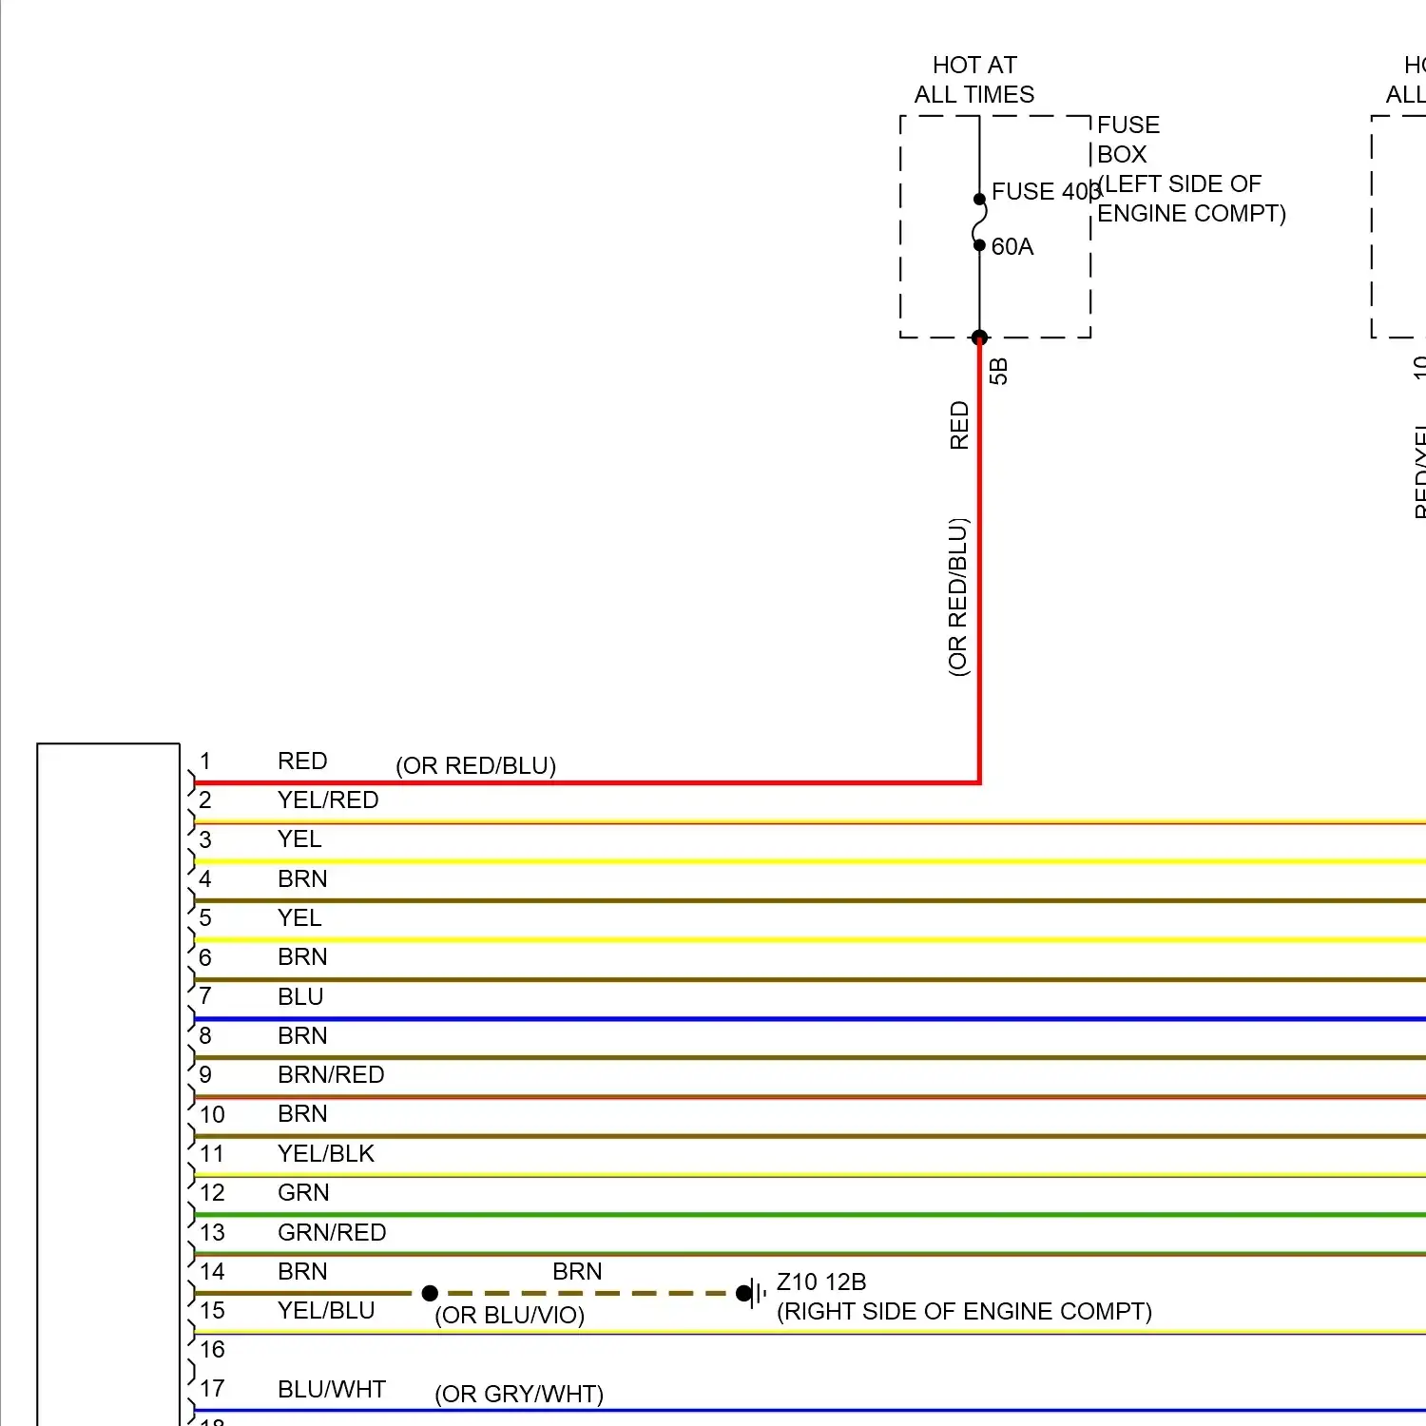This screenshot has height=1426, width=1426.
Task: Select the 'FUSE 40B' label
Action: 1047,191
